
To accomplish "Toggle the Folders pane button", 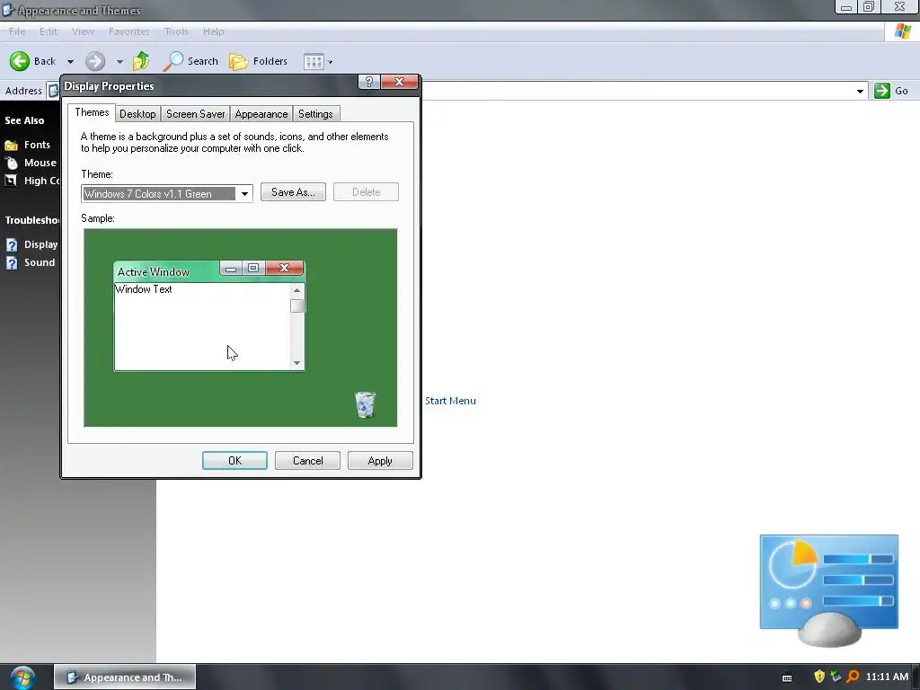I will tap(258, 61).
